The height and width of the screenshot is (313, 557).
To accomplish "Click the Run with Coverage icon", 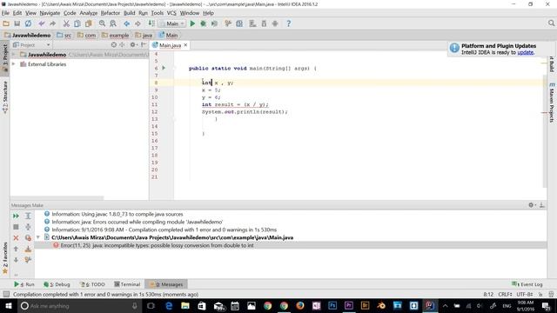I will 214,23.
